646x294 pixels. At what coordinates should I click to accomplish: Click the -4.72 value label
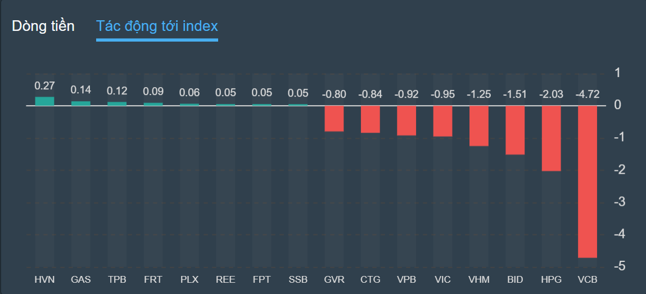pos(588,94)
